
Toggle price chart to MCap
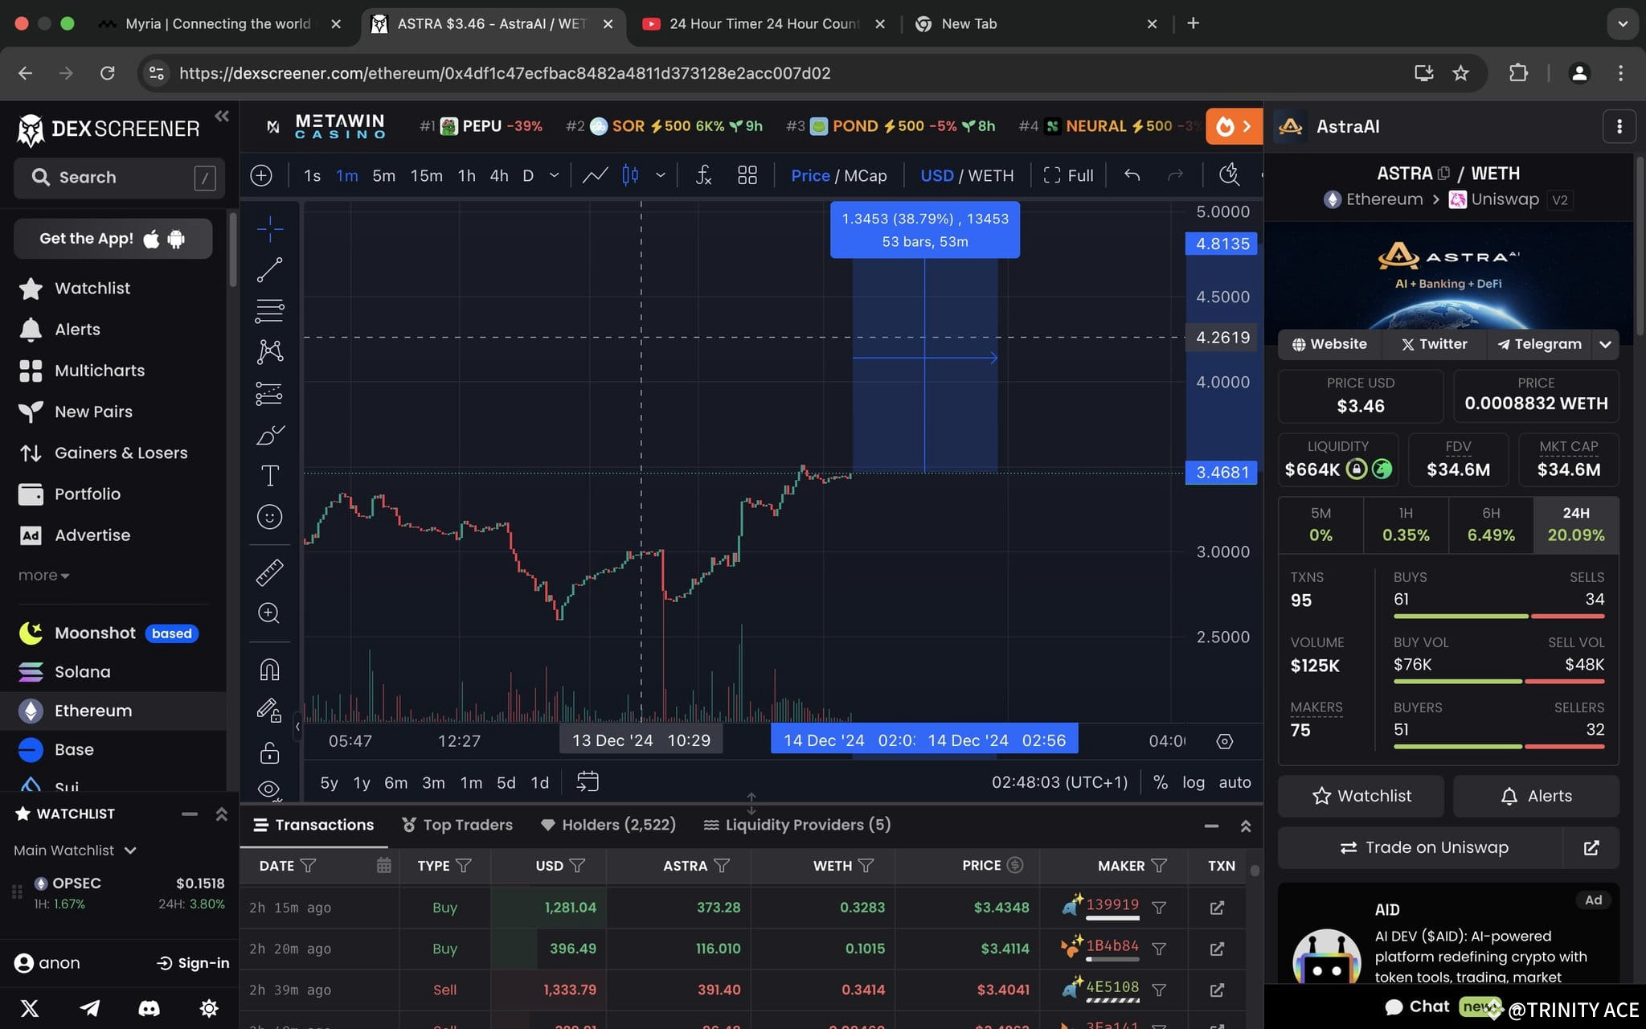[x=865, y=175]
